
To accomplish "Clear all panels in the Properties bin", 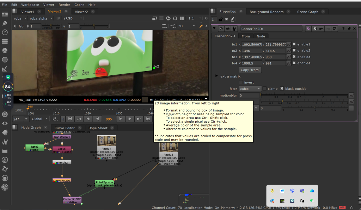I will tap(226, 19).
